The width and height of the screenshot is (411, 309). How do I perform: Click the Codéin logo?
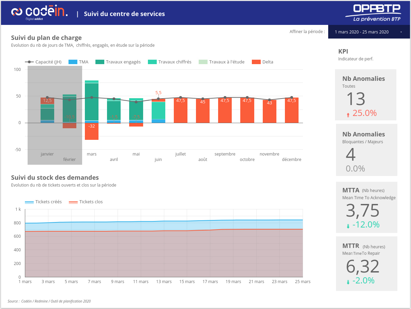click(x=39, y=13)
